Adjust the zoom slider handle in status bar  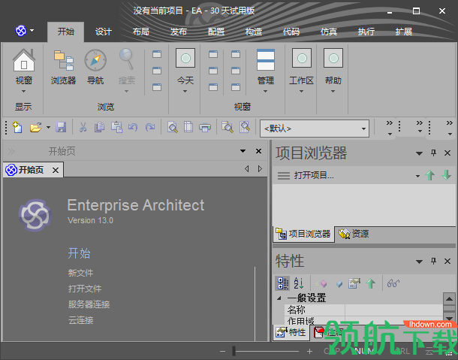(x=234, y=351)
